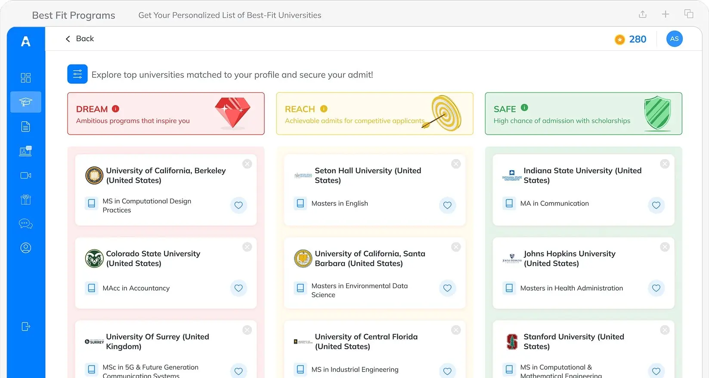Open the profile user icon in sidebar
The image size is (709, 378).
pyautogui.click(x=26, y=248)
